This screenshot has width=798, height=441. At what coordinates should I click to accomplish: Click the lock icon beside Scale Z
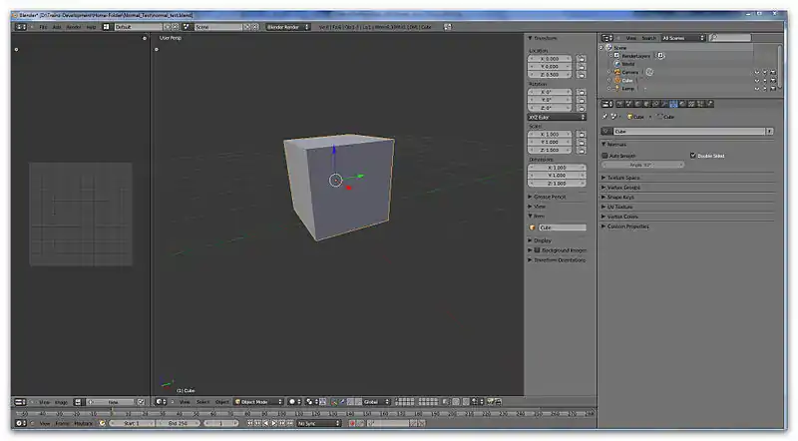tap(582, 149)
